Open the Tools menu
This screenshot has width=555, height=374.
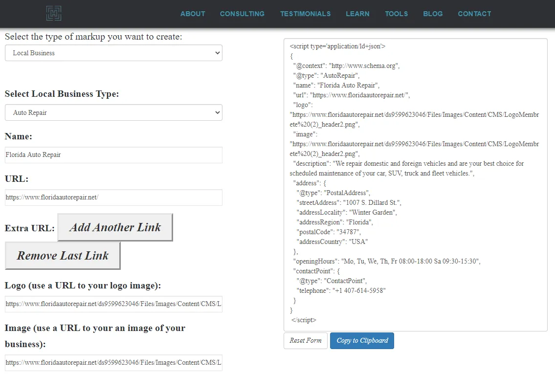coord(396,14)
